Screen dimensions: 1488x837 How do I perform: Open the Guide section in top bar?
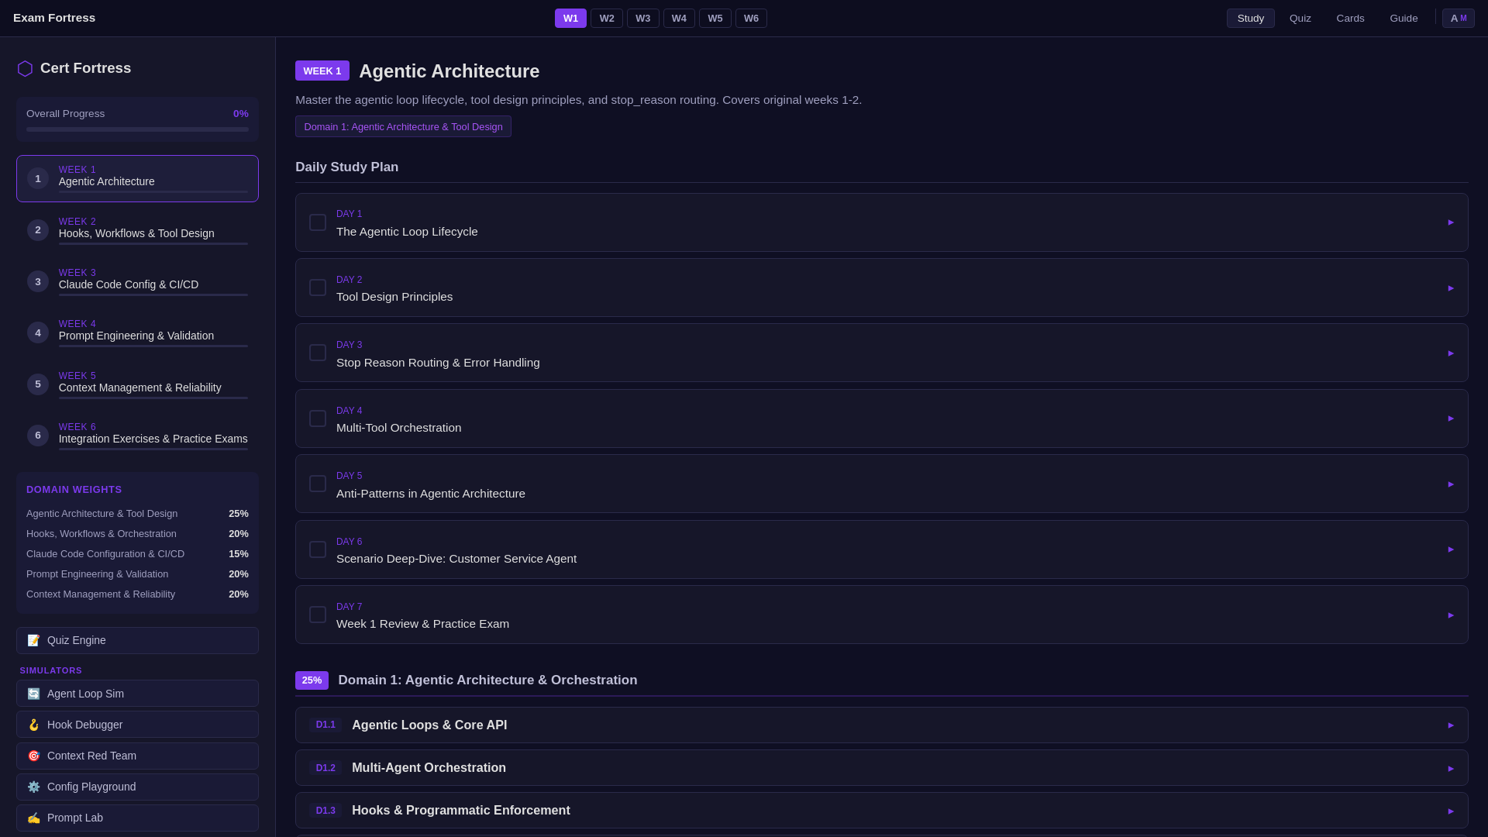click(1404, 19)
